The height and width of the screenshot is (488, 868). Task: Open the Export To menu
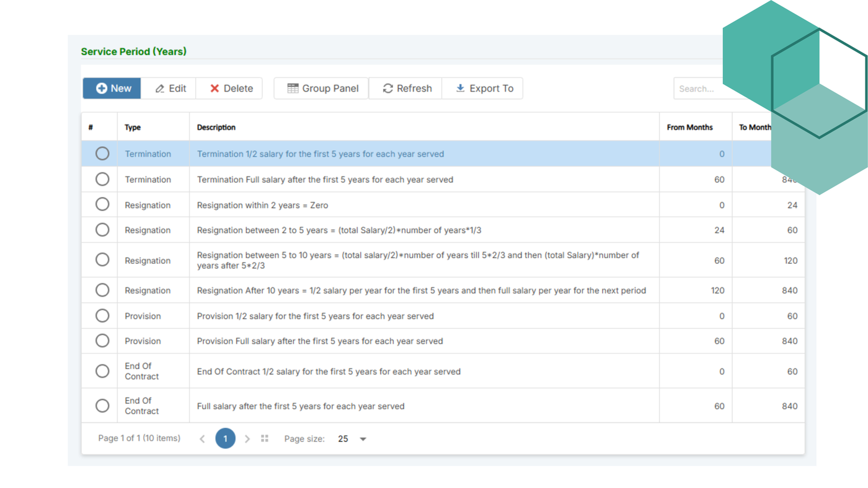tap(484, 89)
